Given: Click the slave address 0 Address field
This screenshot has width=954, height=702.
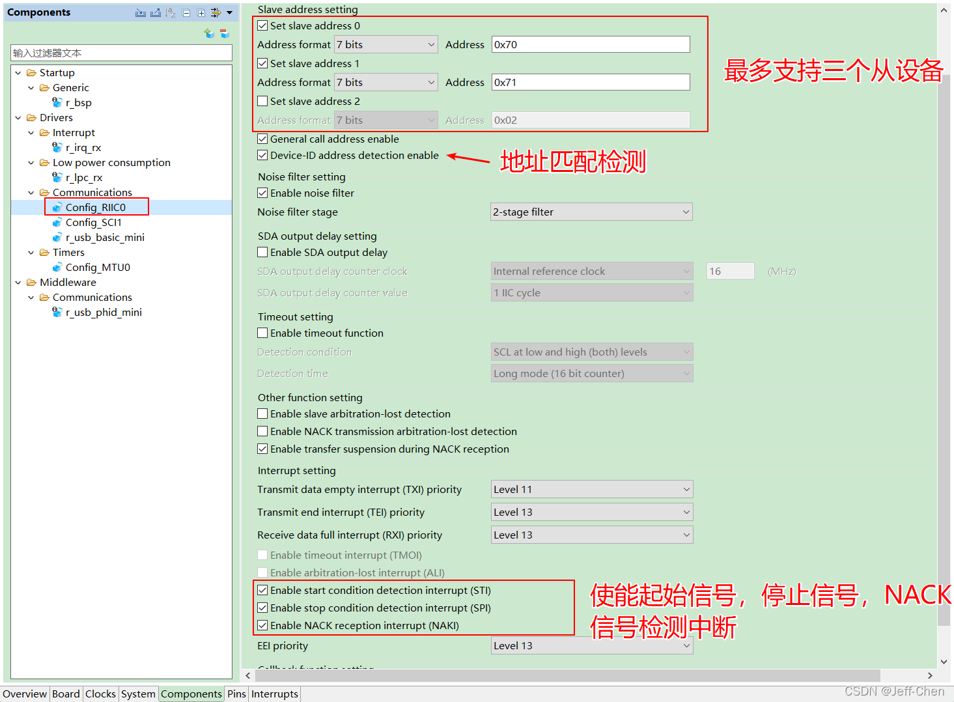Looking at the screenshot, I should (591, 44).
